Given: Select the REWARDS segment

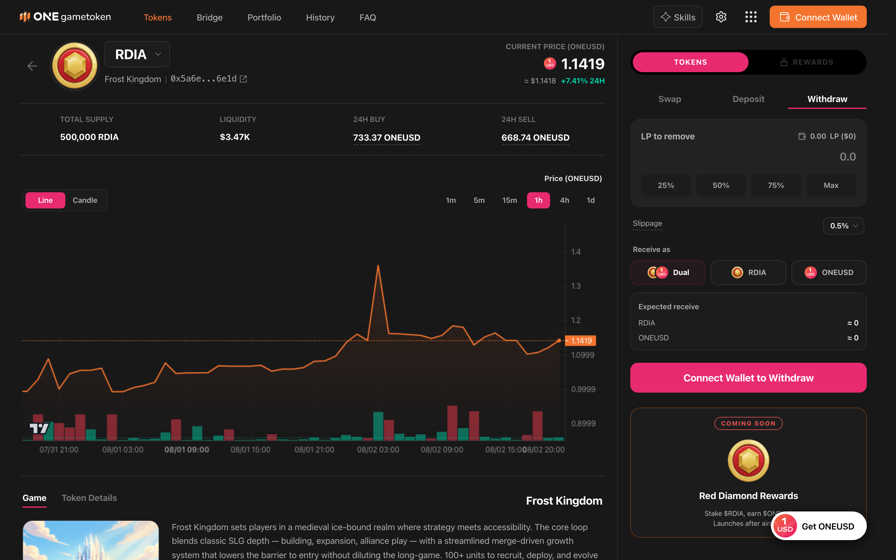Looking at the screenshot, I should tap(806, 62).
